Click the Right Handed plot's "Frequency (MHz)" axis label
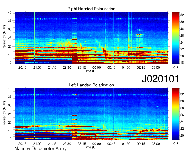This screenshot has width=187, height=152. click(4, 38)
